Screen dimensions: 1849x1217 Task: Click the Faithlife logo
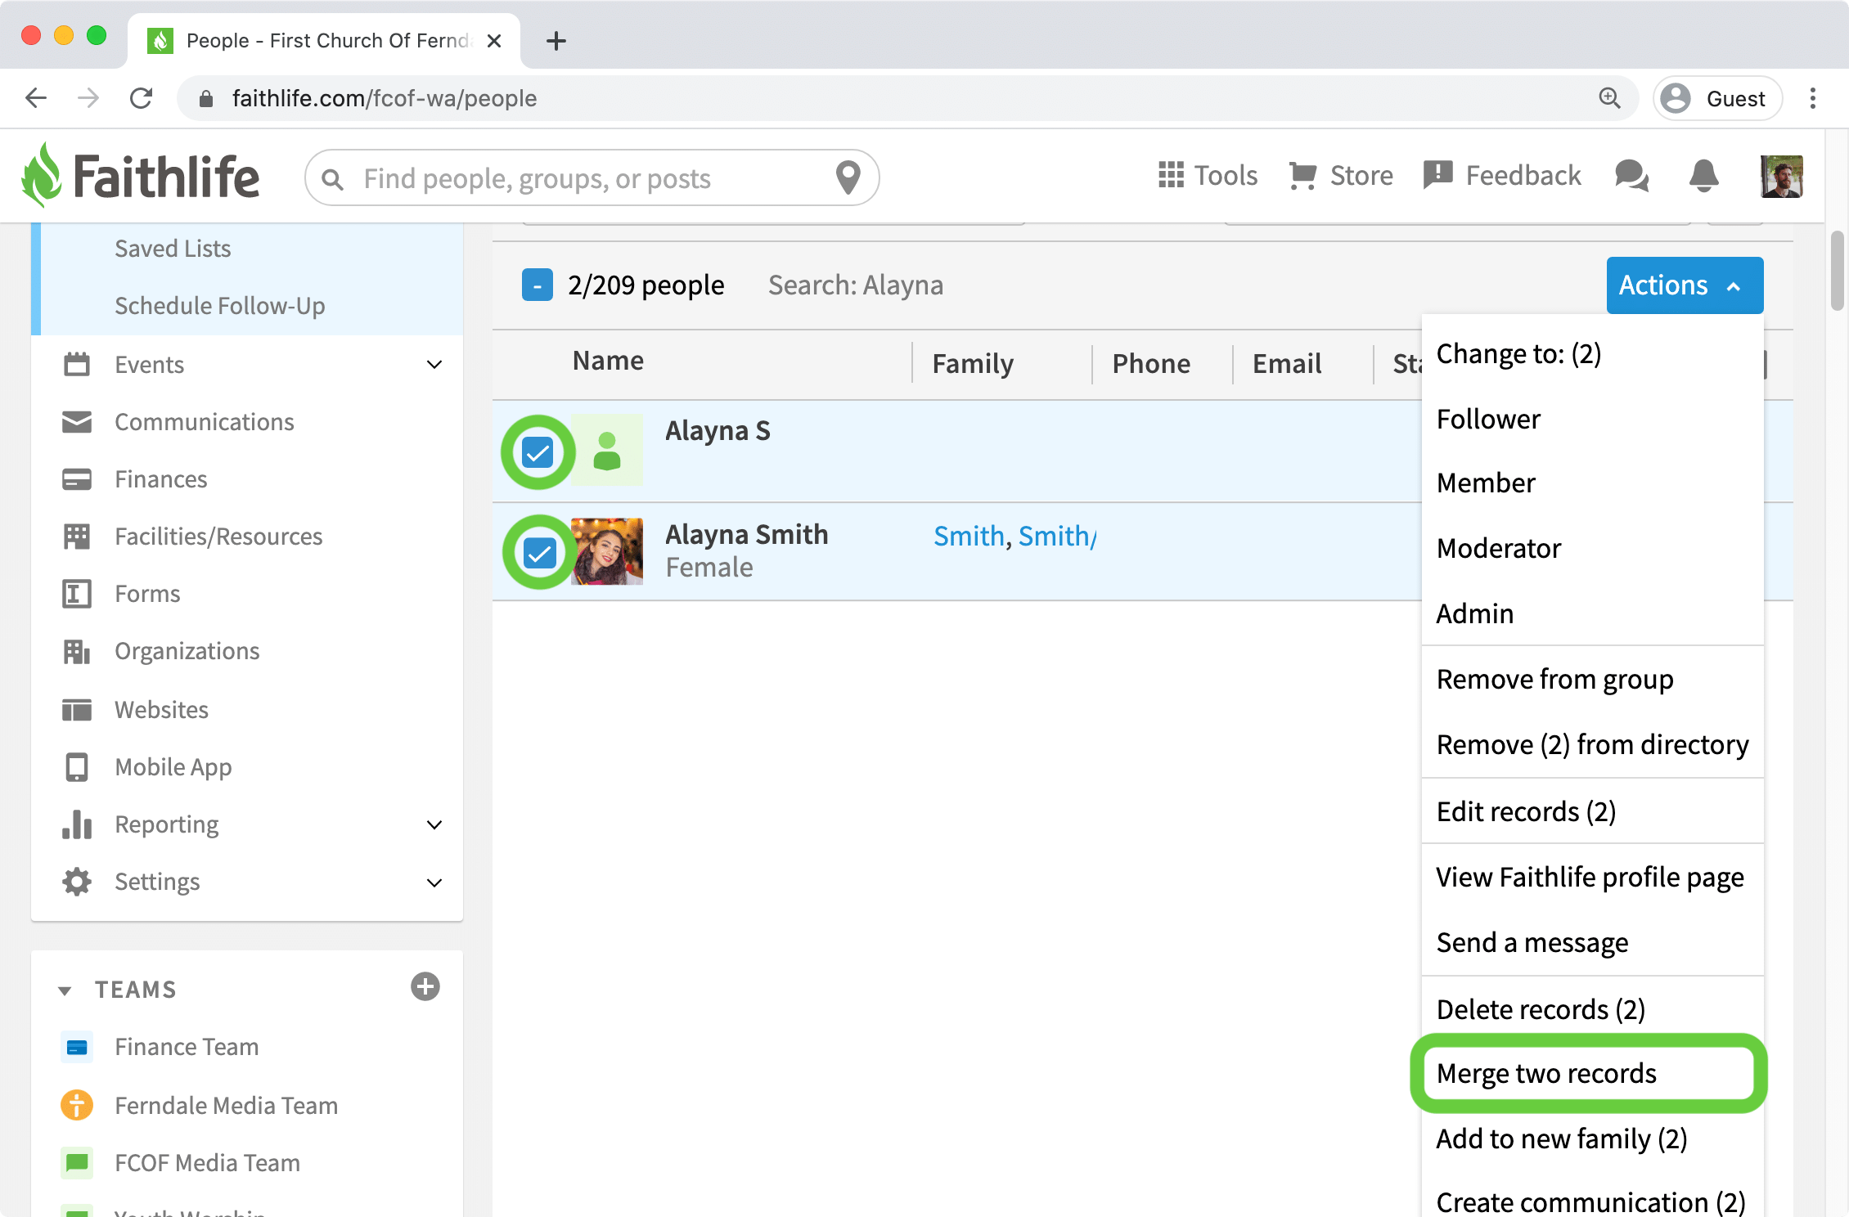click(141, 176)
